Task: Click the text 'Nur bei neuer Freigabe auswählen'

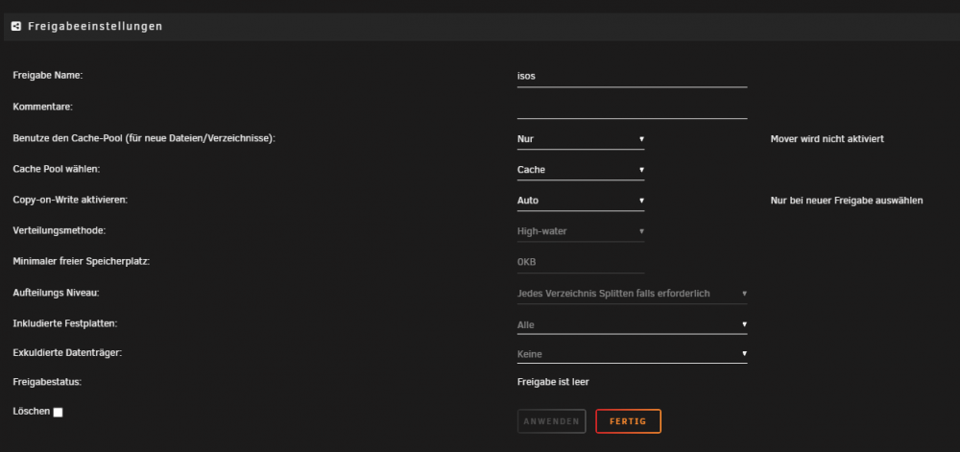Action: click(x=846, y=201)
